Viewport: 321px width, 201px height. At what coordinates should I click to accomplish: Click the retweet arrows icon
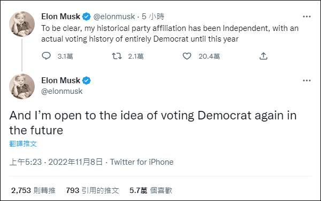[117, 56]
